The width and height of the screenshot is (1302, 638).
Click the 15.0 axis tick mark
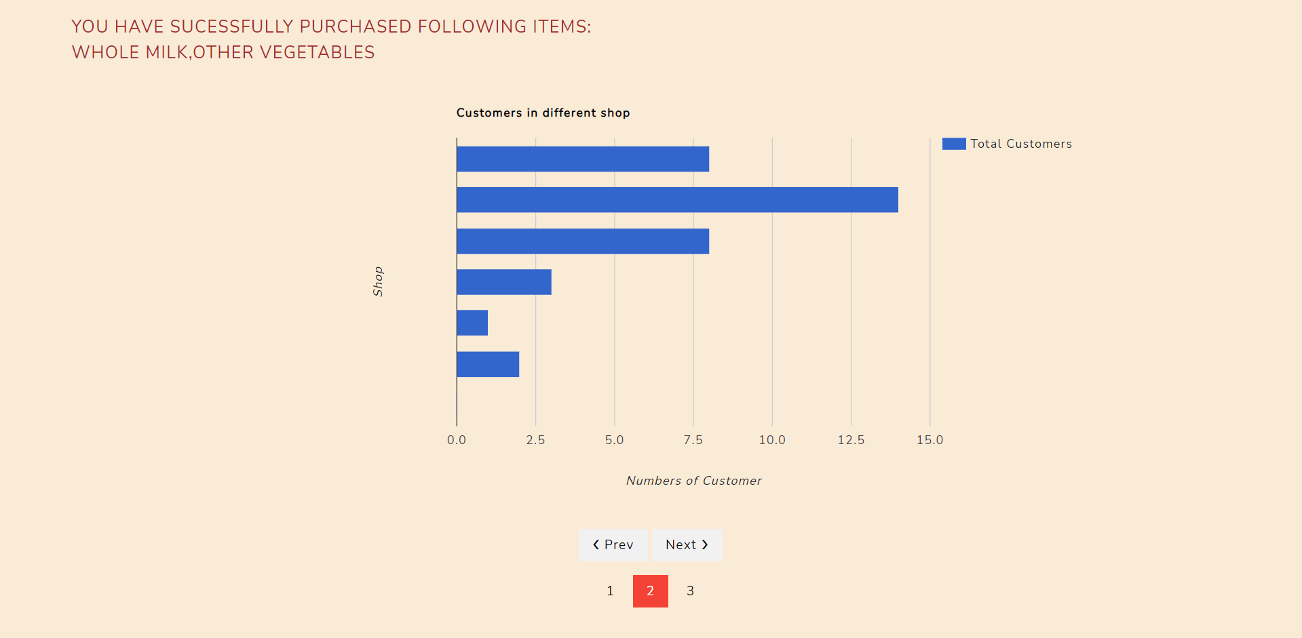pyautogui.click(x=931, y=439)
